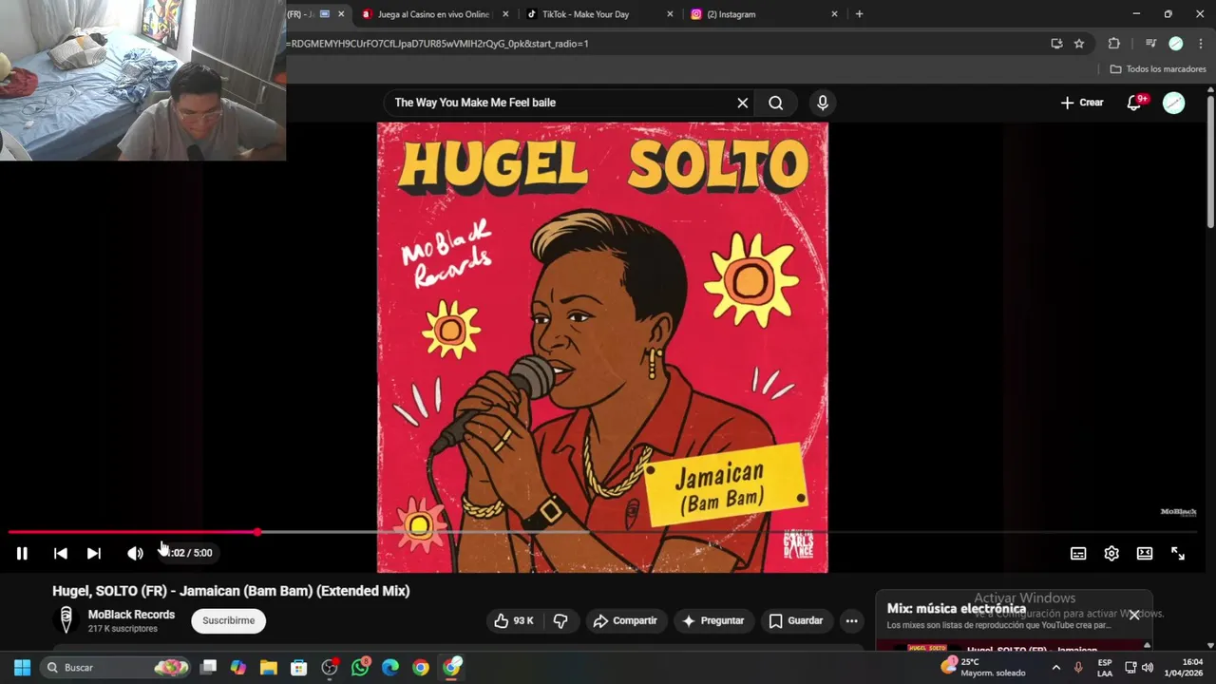This screenshot has height=684, width=1216.
Task: Show hidden system tray icons
Action: coord(1055,668)
